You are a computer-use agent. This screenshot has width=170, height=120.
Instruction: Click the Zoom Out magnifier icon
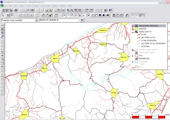72,10
